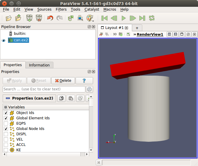This screenshot has height=166, width=198.
Task: Click the properties vertical scrollbar down arrow
Action: tap(91, 150)
